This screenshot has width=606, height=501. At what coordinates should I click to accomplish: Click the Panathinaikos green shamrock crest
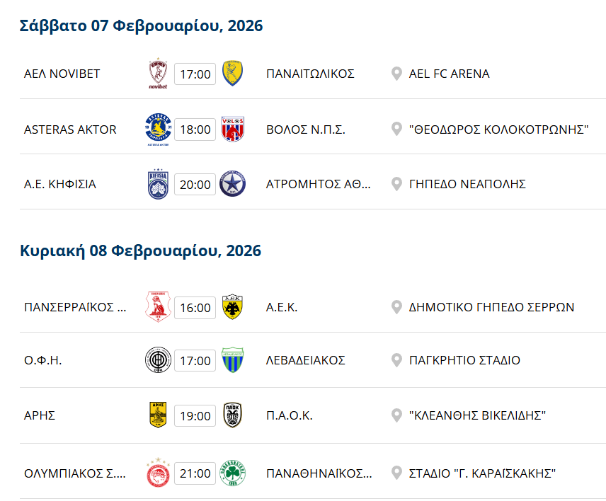(x=232, y=473)
